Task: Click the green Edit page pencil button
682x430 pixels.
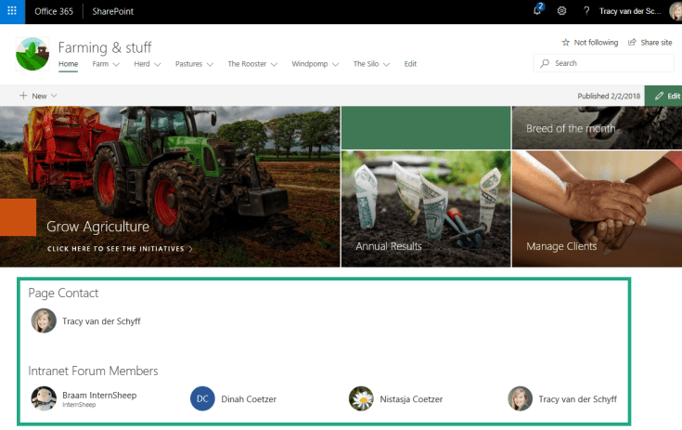Action: coord(663,96)
